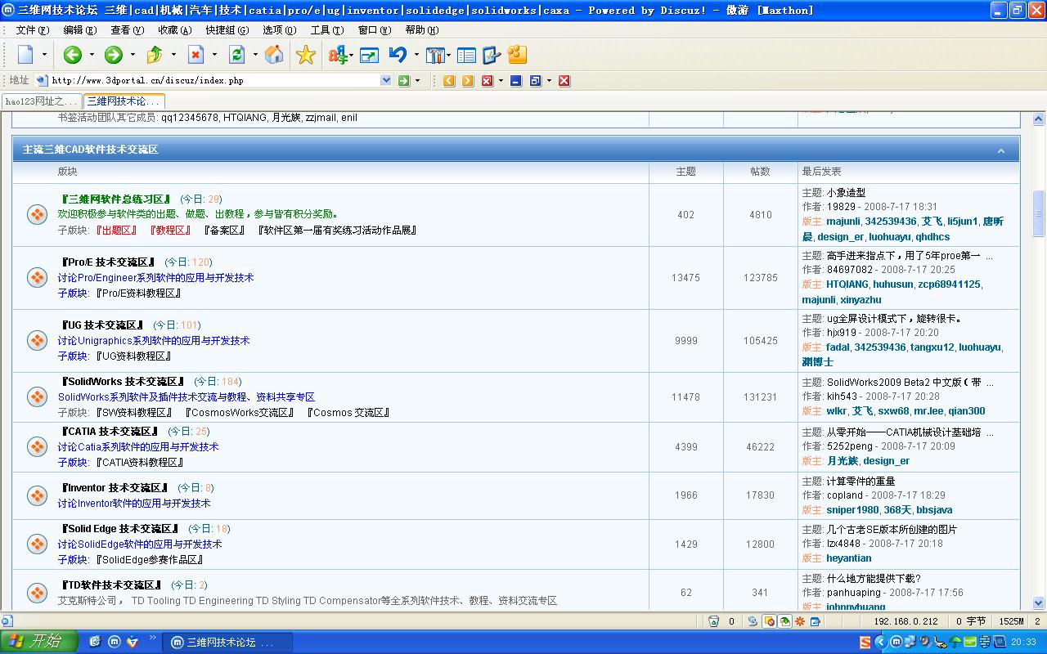Viewport: 1047px width, 654px height.
Task: Open the 『UG 技术交流区』 forum link
Action: point(102,325)
